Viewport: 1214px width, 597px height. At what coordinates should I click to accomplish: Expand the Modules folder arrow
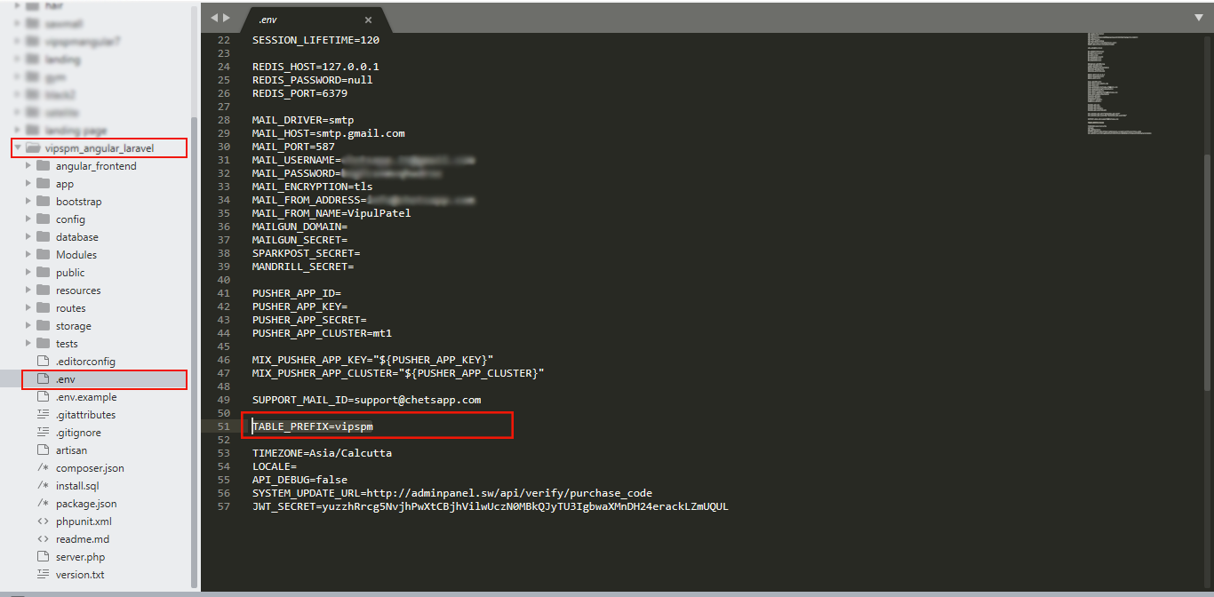pyautogui.click(x=29, y=255)
